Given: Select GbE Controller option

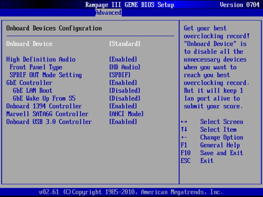Looking at the screenshot, I should pyautogui.click(x=29, y=83).
